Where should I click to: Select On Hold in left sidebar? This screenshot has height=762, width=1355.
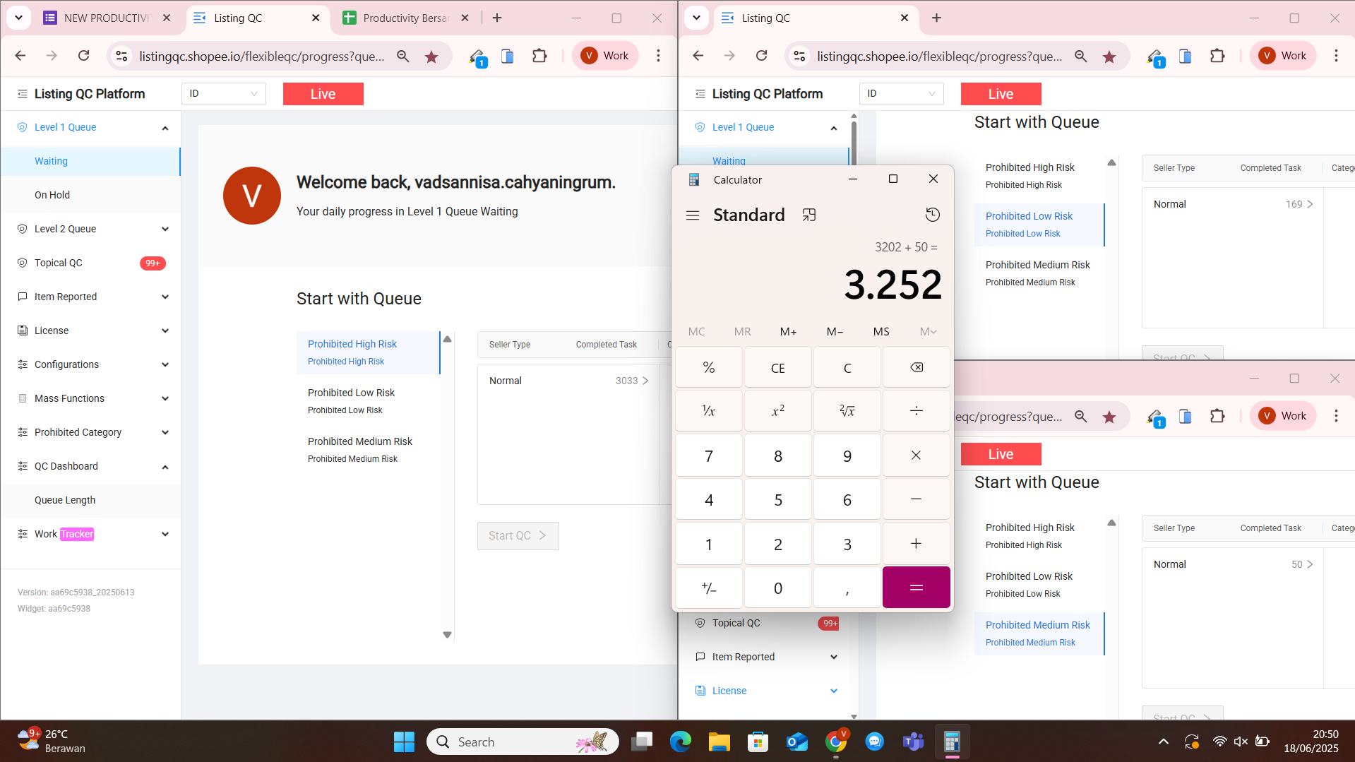coord(90,195)
